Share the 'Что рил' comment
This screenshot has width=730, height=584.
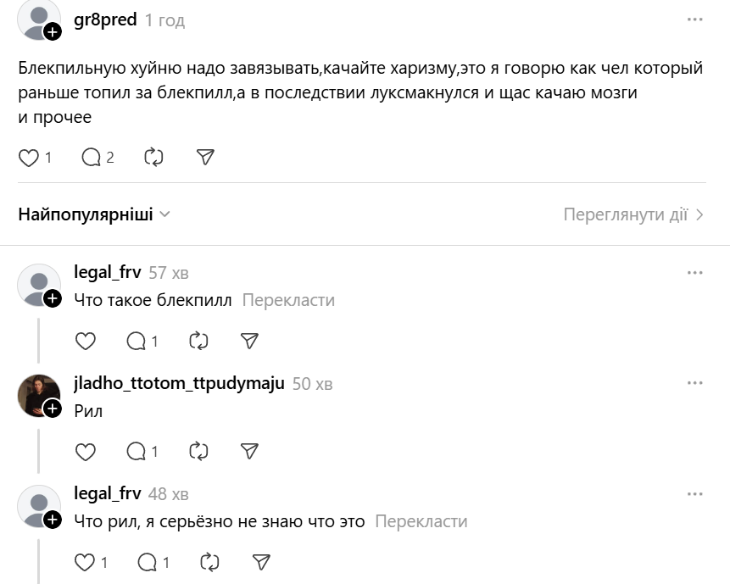coord(261,562)
